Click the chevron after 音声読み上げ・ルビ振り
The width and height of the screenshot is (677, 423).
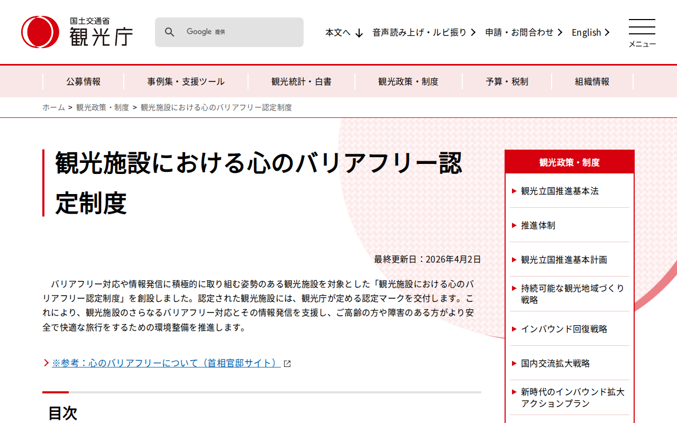[x=473, y=32]
